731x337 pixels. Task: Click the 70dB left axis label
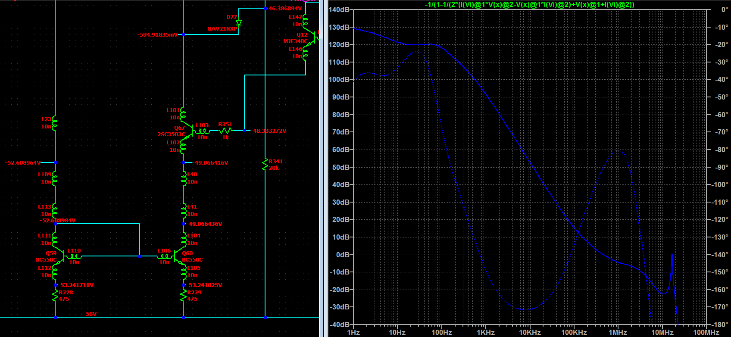[341, 132]
